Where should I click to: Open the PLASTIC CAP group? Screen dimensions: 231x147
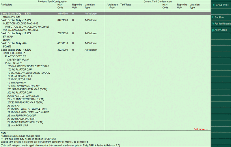click(x=14, y=63)
